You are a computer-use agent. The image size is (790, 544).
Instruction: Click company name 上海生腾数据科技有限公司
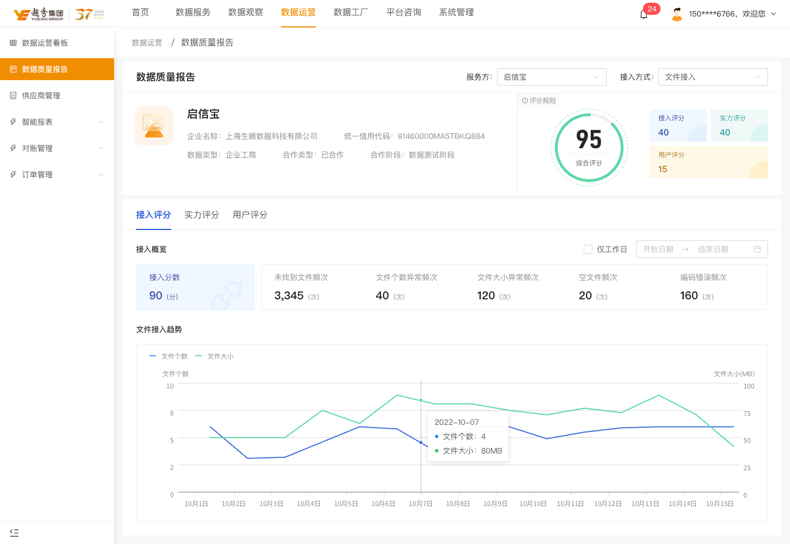272,136
